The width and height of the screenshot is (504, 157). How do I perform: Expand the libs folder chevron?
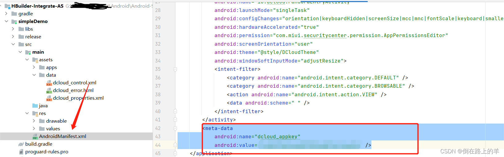coord(13,29)
